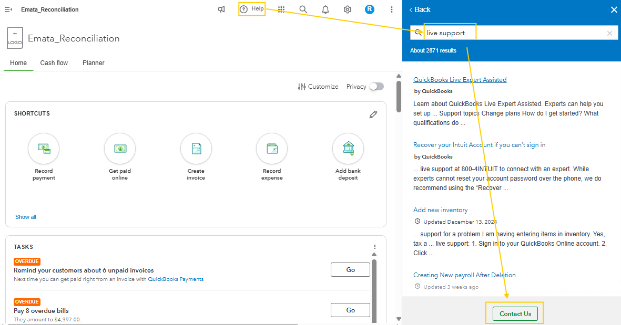Add a company logo
621x325 pixels.
click(15, 38)
